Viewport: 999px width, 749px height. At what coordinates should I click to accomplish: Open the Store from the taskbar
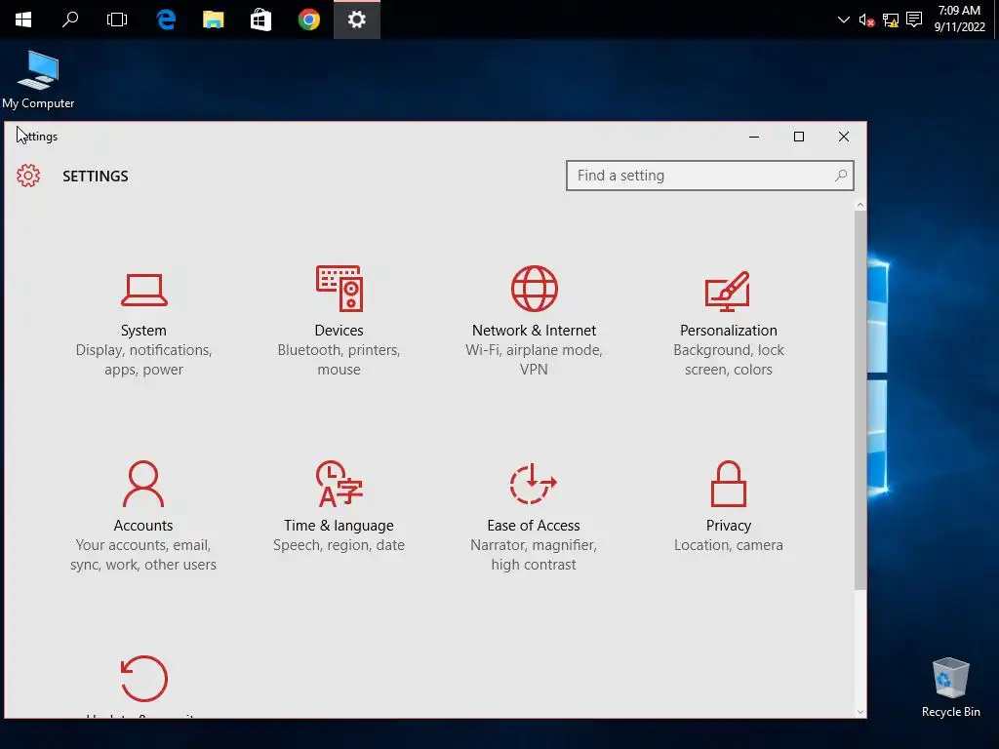coord(261,20)
